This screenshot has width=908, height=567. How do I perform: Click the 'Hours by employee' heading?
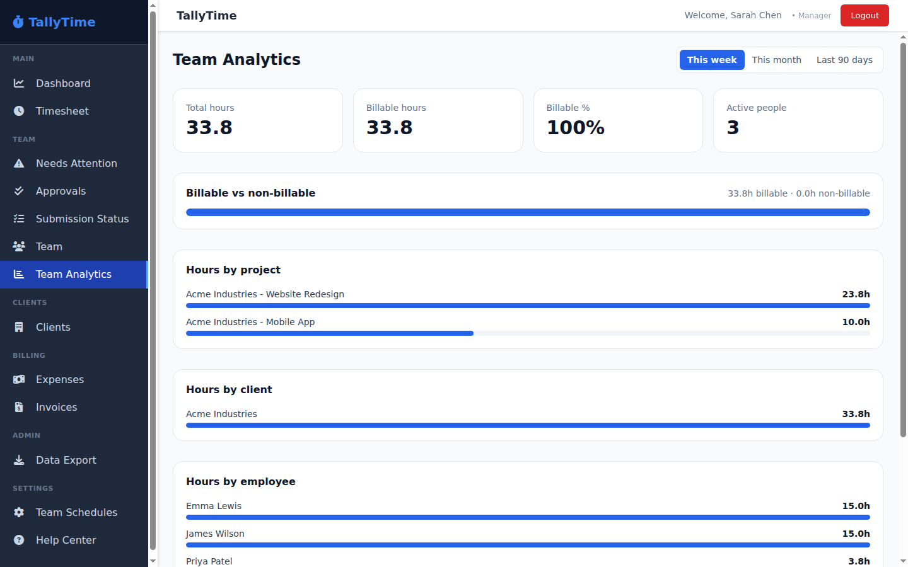241,481
